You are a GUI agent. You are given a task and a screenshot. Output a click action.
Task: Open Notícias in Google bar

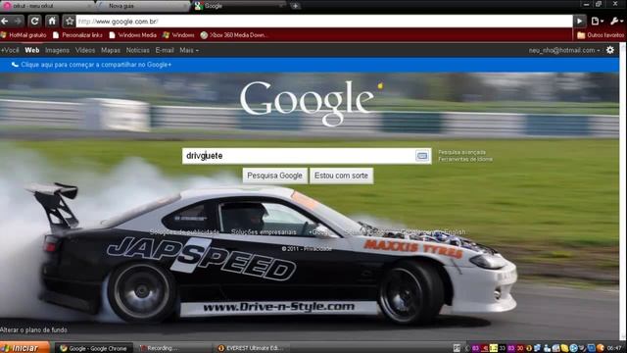coord(137,50)
